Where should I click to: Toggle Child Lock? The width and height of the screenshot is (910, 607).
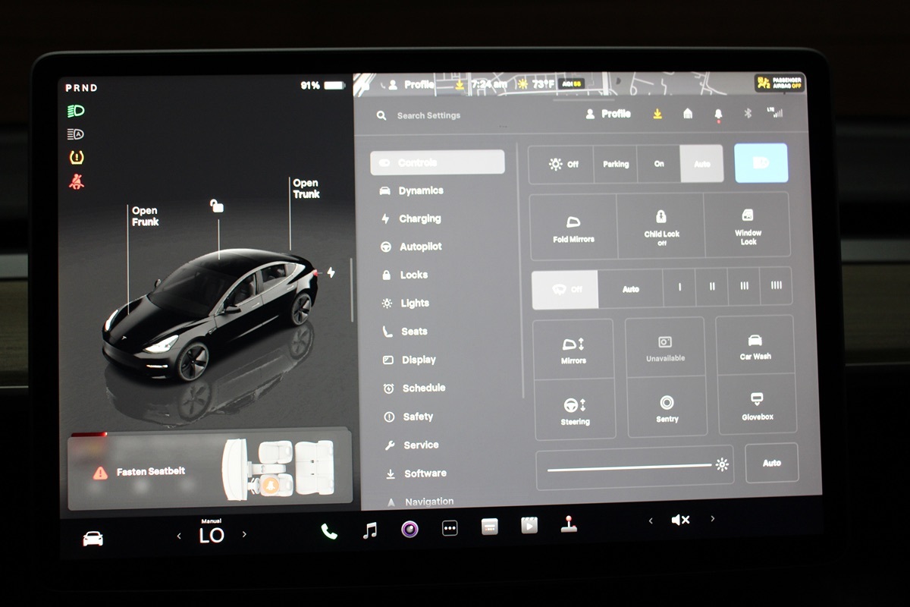click(x=661, y=226)
